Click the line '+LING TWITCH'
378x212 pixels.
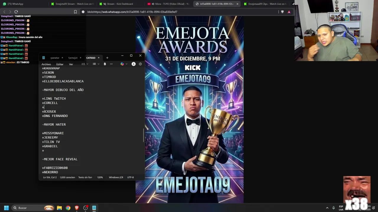tap(54, 99)
